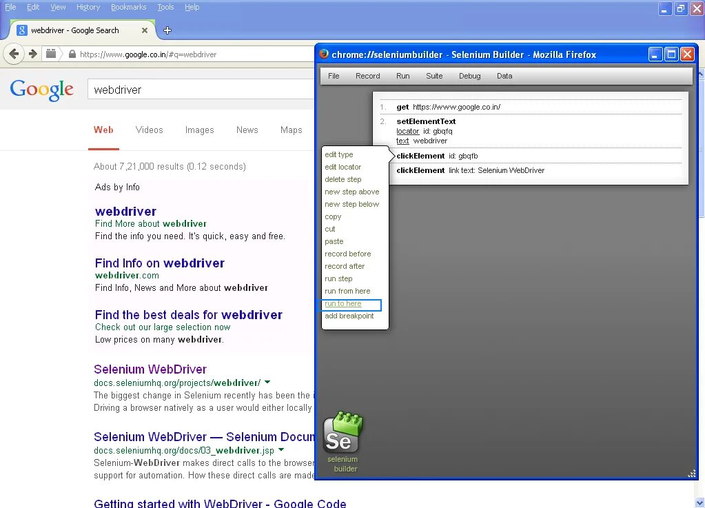The width and height of the screenshot is (705, 508).
Task: Choose 'new step above' option
Action: coord(352,192)
